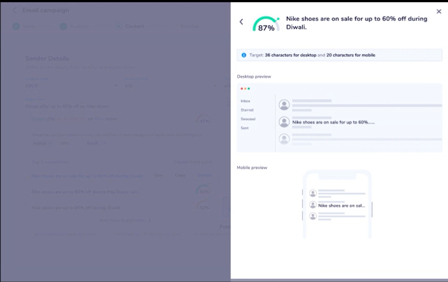Click '36 characters for desktop' text
The width and height of the screenshot is (448, 282).
(291, 55)
